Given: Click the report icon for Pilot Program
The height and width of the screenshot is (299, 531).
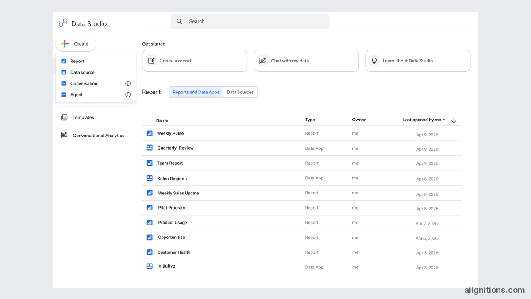Looking at the screenshot, I should tap(150, 207).
